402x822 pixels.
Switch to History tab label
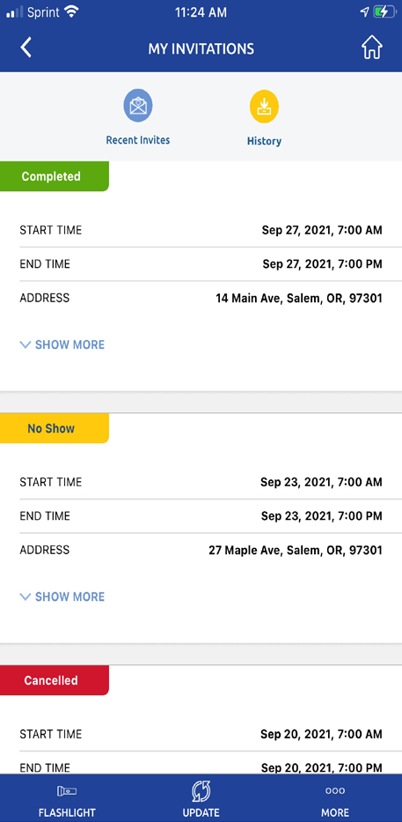click(x=264, y=141)
